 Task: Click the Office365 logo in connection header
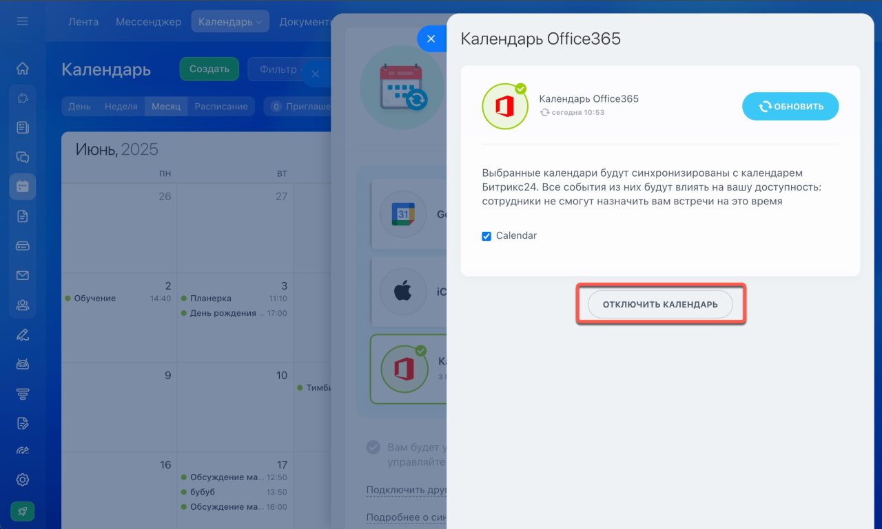[x=505, y=107]
